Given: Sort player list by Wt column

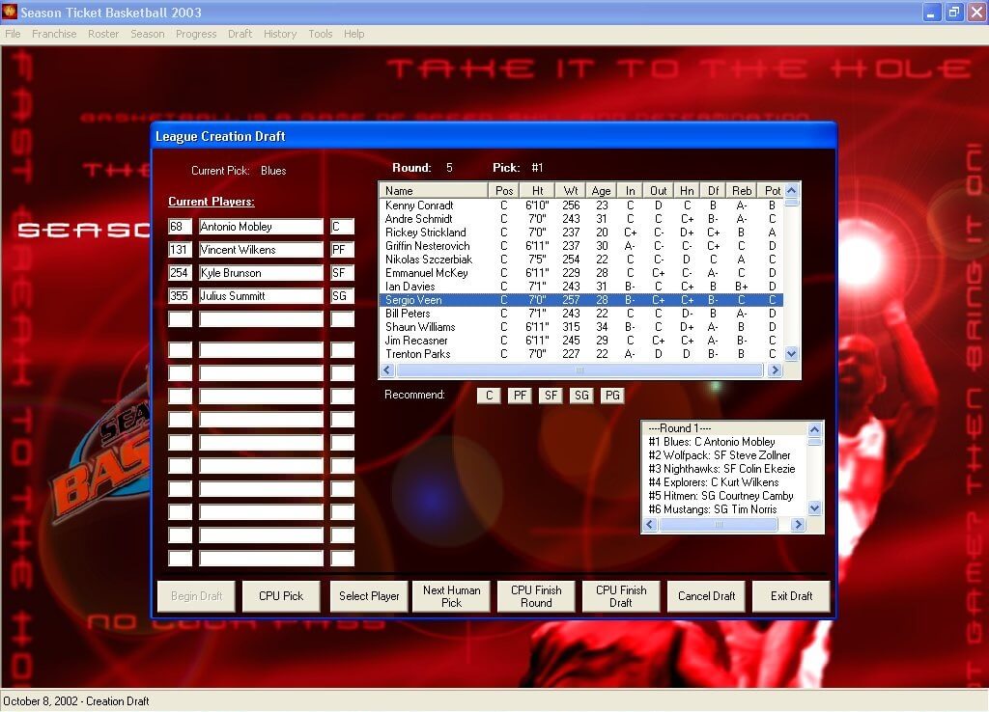Looking at the screenshot, I should tap(571, 190).
